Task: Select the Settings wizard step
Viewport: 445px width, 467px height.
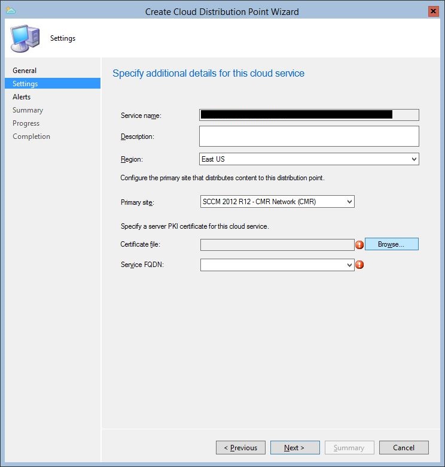Action: (53, 83)
